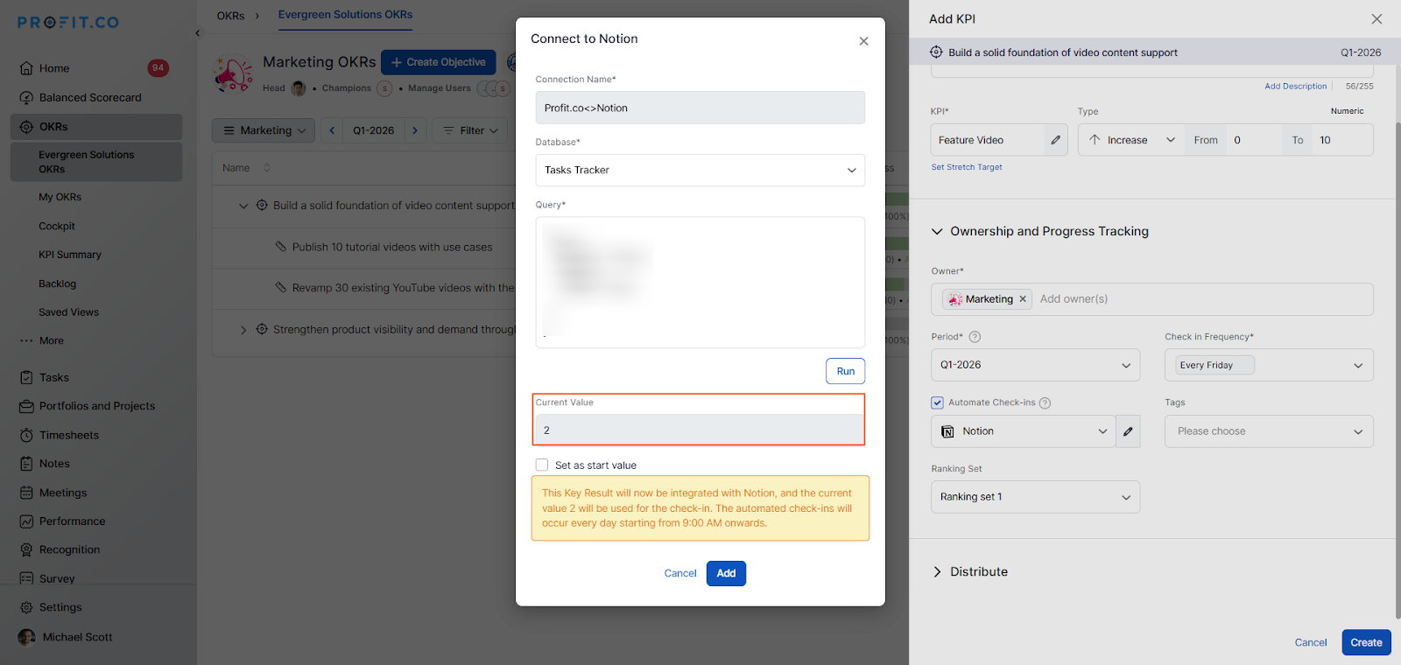The width and height of the screenshot is (1401, 665).
Task: Edit the Notion connection pencil icon
Action: coord(1128,431)
